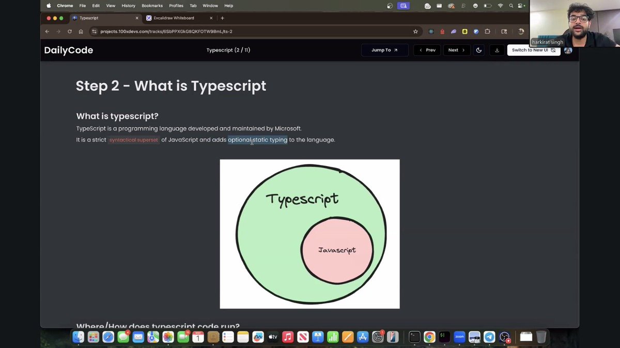Viewport: 620px width, 348px height.
Task: Click the Wi-Fi icon in menu bar
Action: pos(500,6)
